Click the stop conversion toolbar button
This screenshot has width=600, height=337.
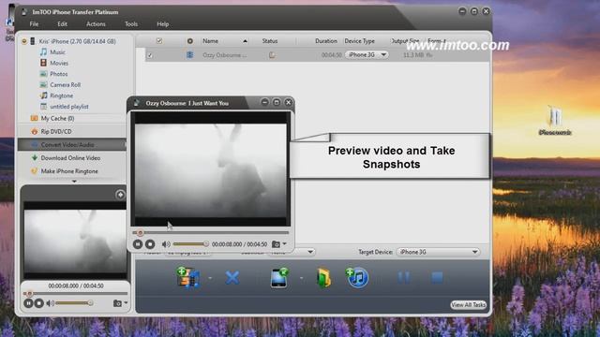(x=437, y=277)
